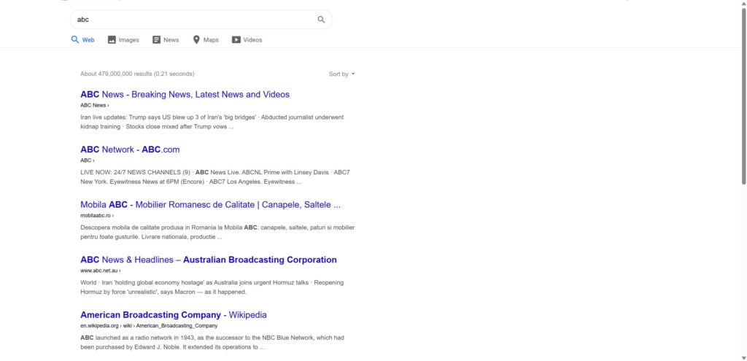
Task: Select the Web tab label
Action: tap(88, 40)
